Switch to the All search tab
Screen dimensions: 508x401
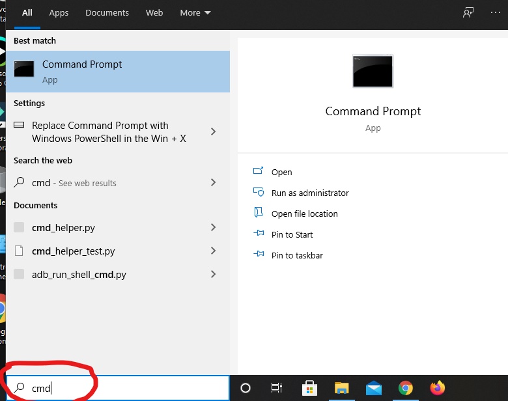pos(27,13)
